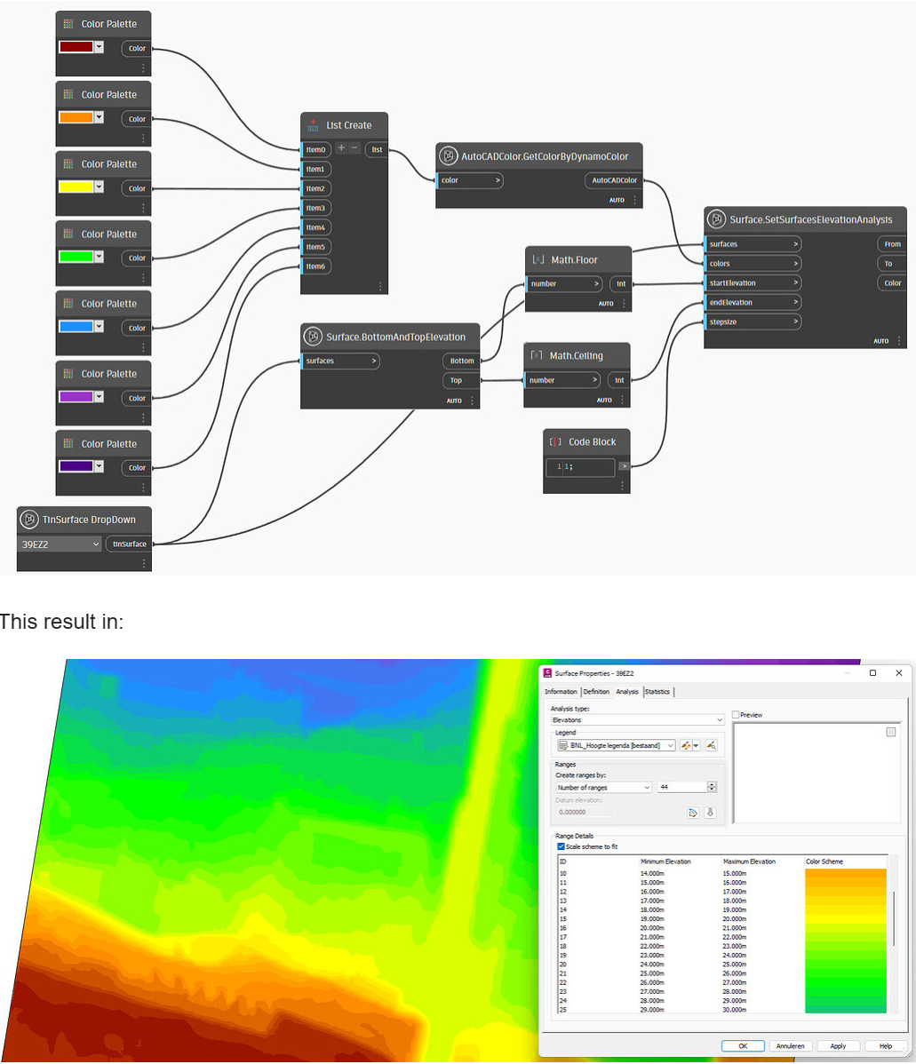Click the AutoCADColor.GetColorByDynamoColor node icon

(447, 155)
